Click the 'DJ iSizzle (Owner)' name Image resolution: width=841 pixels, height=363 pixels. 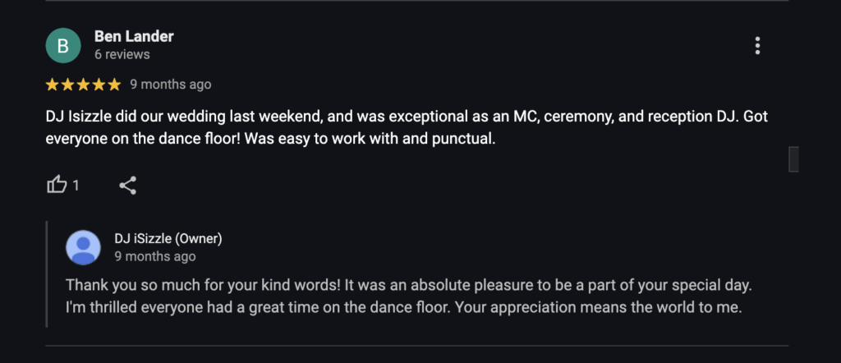(168, 239)
